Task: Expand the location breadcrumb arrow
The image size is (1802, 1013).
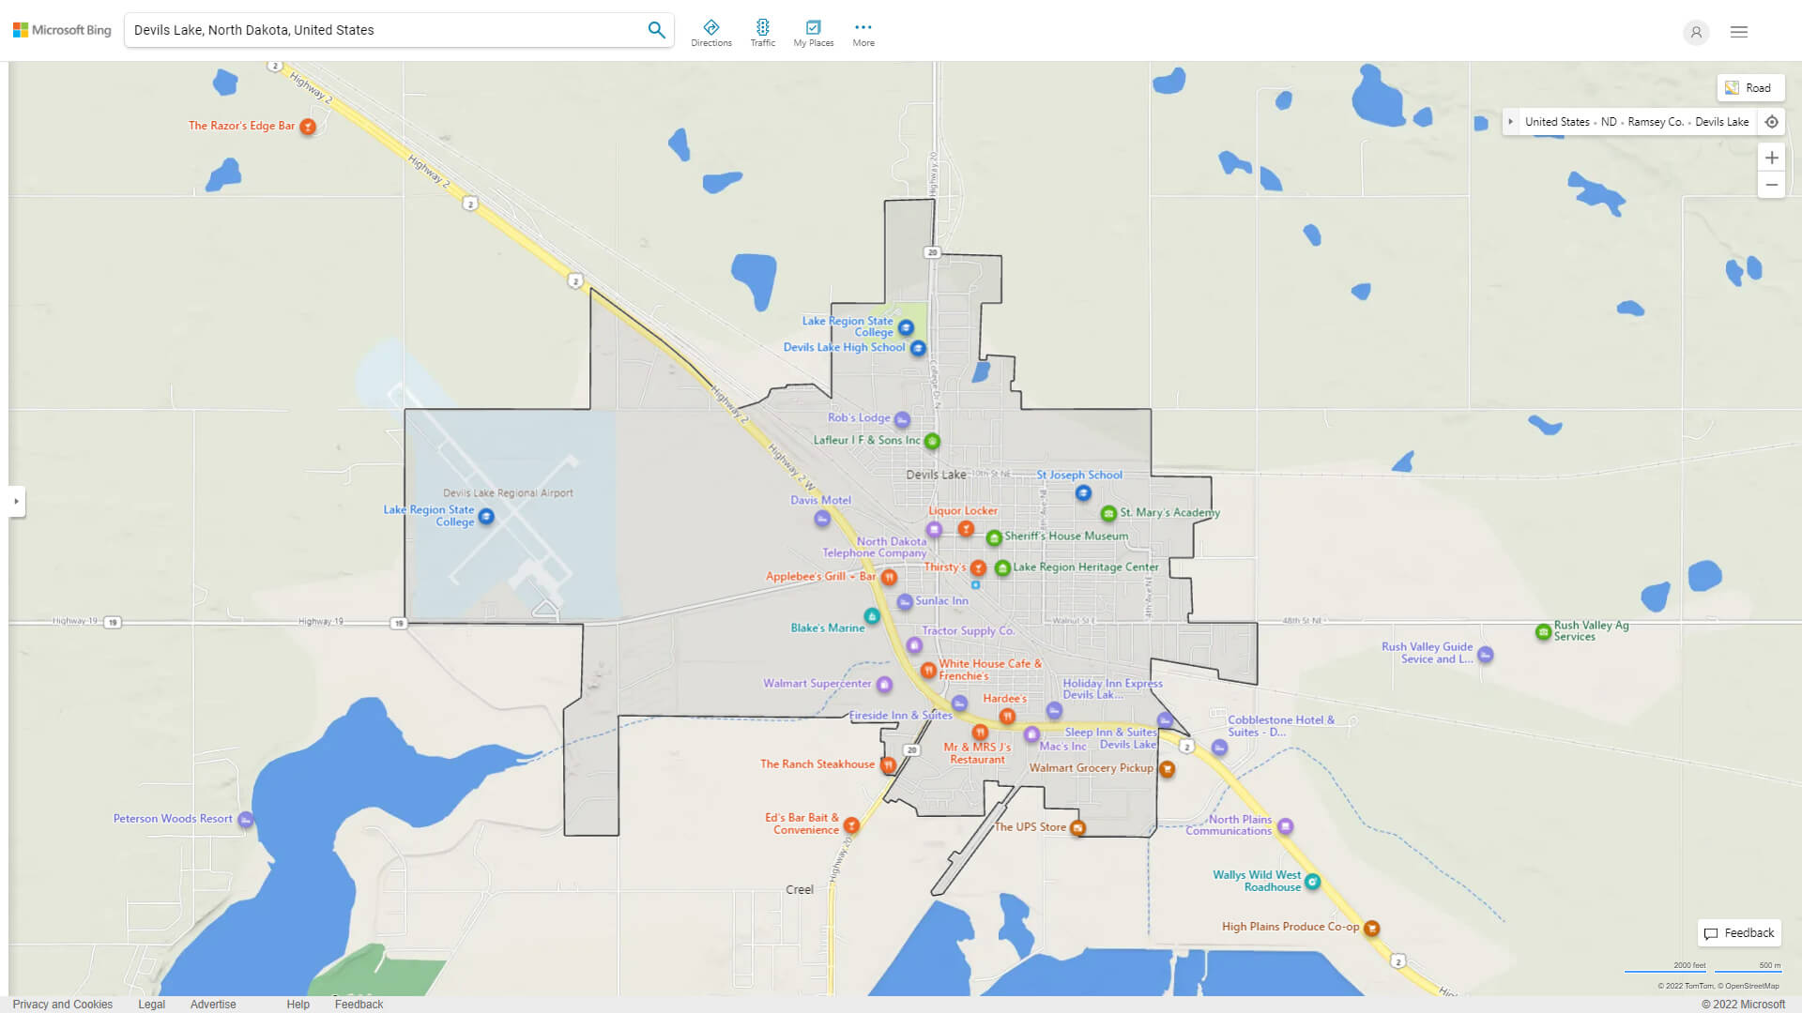Action: point(1510,122)
